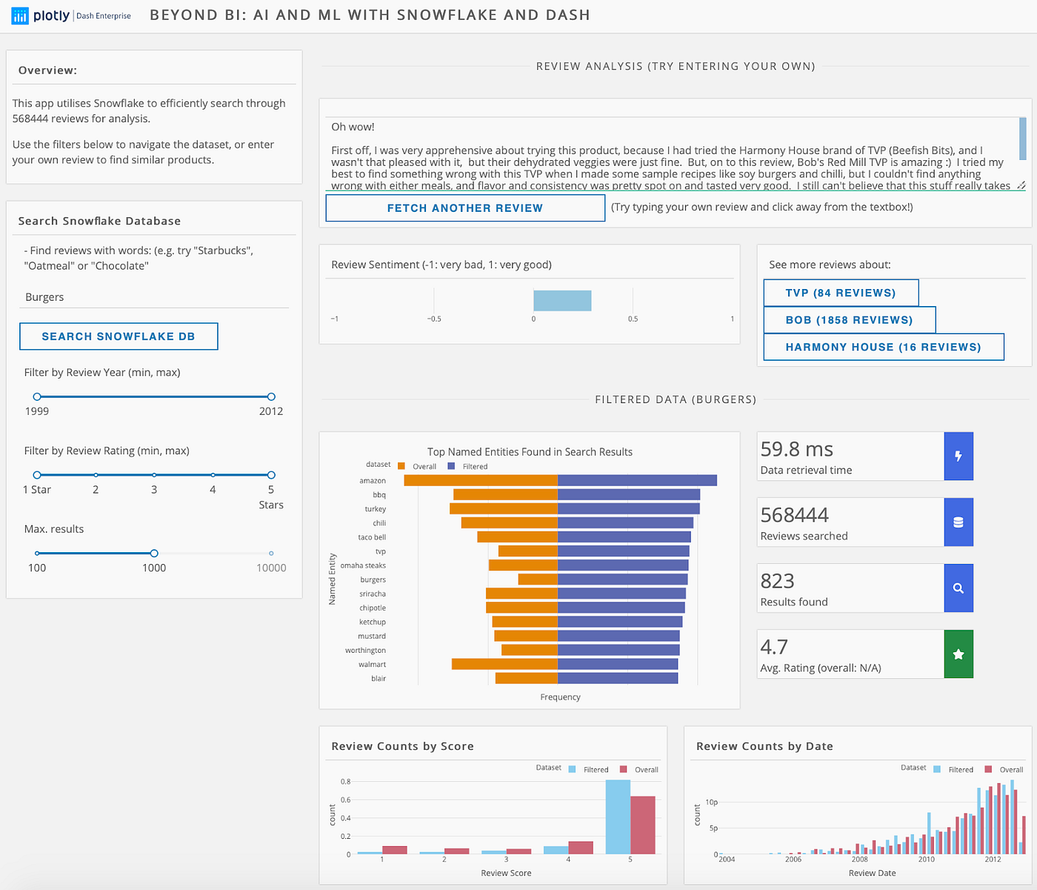Click the magnifier Results found icon
The height and width of the screenshot is (890, 1037).
[x=958, y=588]
